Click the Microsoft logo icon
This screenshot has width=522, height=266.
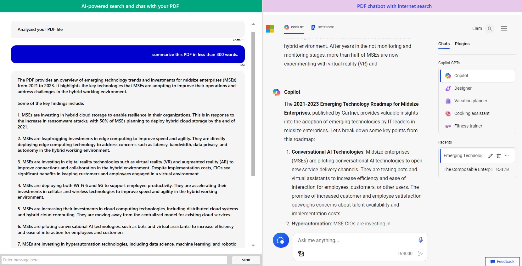click(270, 29)
